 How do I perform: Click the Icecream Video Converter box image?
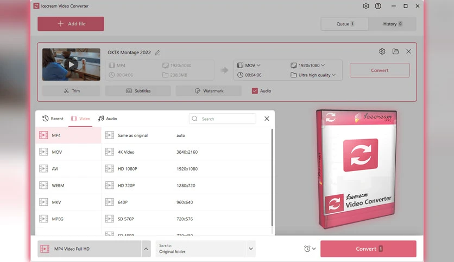pyautogui.click(x=356, y=169)
